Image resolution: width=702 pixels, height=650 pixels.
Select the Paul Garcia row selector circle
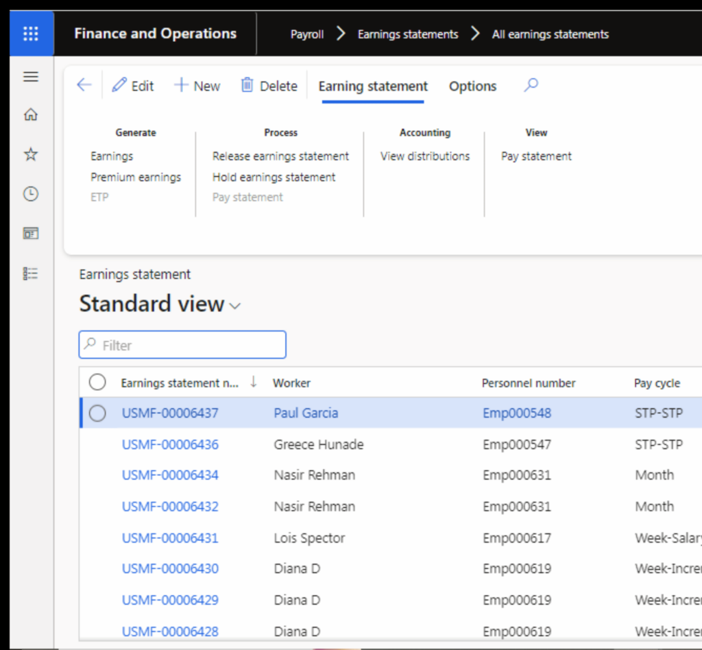pyautogui.click(x=97, y=413)
